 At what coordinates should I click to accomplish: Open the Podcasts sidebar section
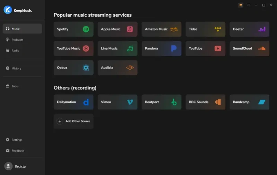[x=22, y=40]
